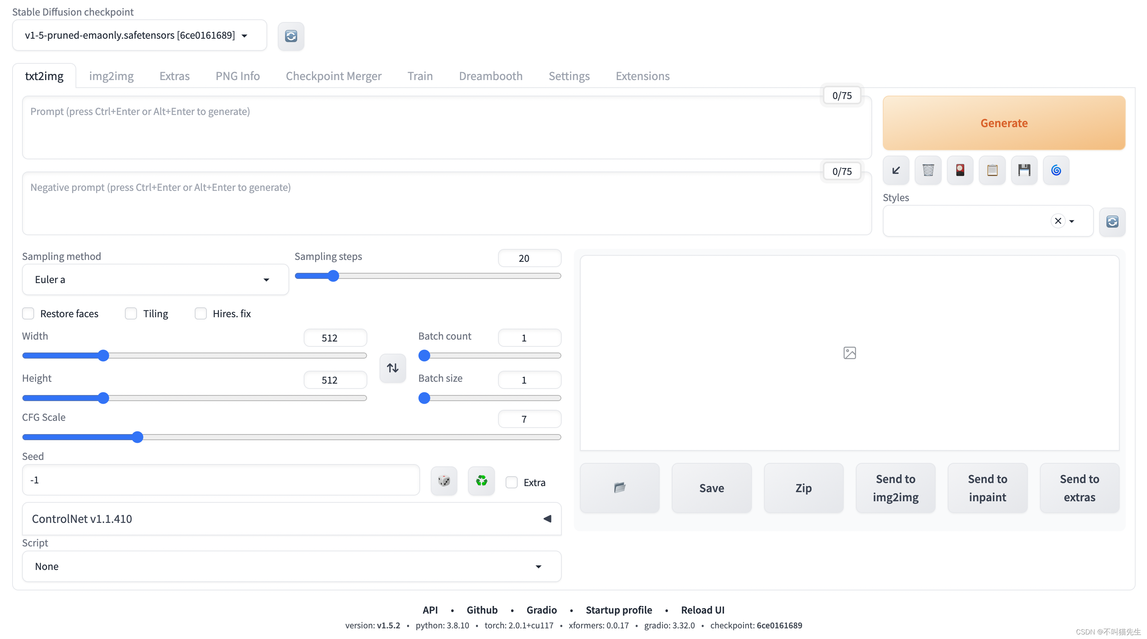Open the Gradio footer link
The width and height of the screenshot is (1147, 639).
[542, 610]
